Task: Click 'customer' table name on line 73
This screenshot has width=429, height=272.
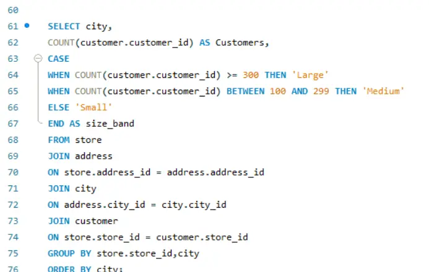Action: 97,221
